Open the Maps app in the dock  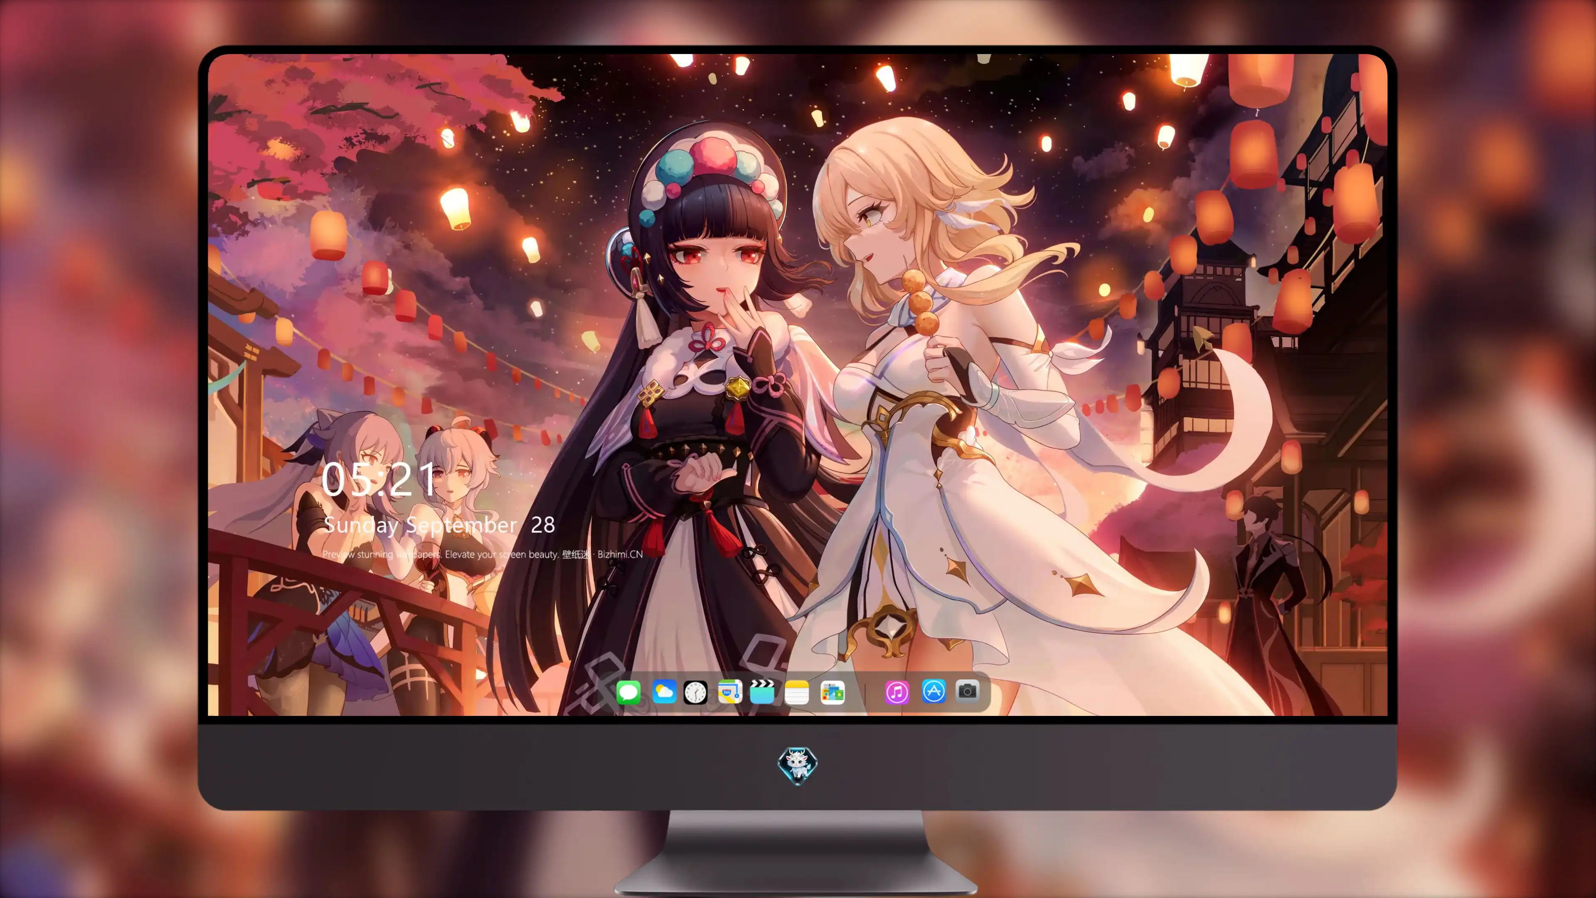coord(730,692)
